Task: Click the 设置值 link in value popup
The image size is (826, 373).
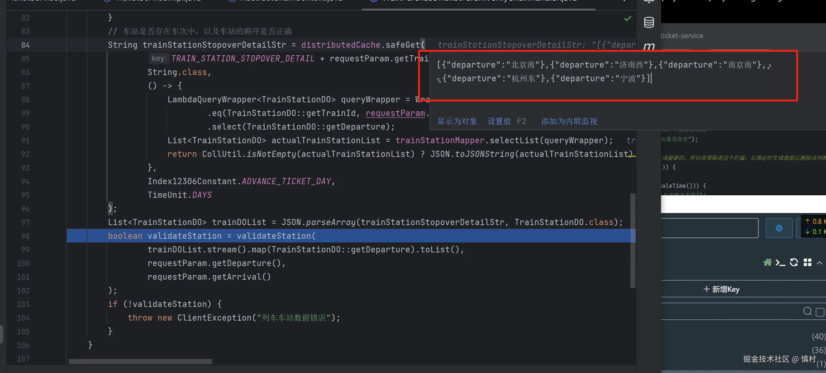Action: point(499,121)
